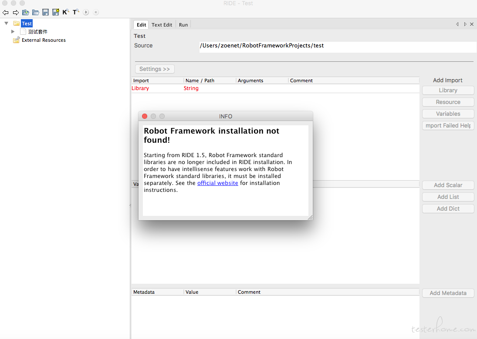
Task: Close the INFO dialog with red button
Action: click(145, 116)
